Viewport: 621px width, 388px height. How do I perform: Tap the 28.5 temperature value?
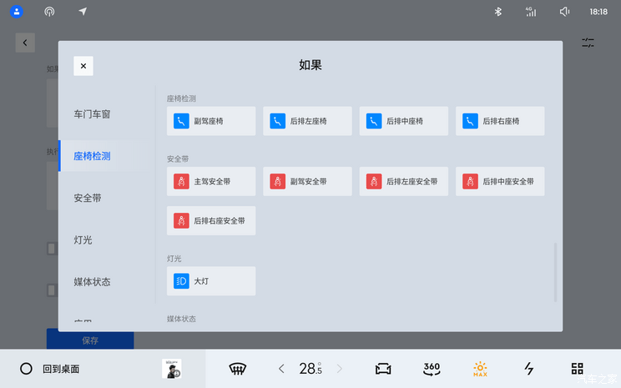click(310, 369)
